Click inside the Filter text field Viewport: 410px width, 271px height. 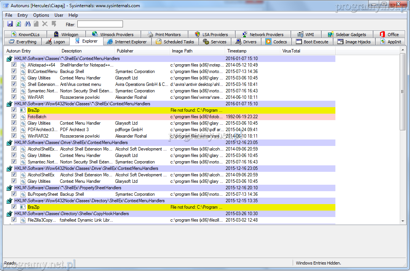pyautogui.click(x=100, y=24)
